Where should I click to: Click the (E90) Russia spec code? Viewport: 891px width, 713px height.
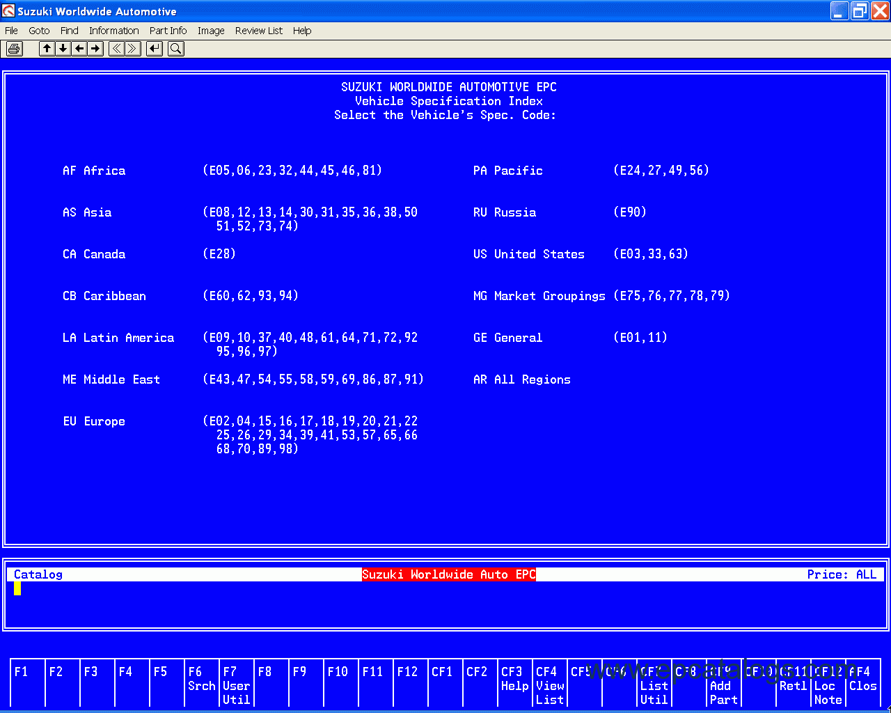(x=630, y=212)
